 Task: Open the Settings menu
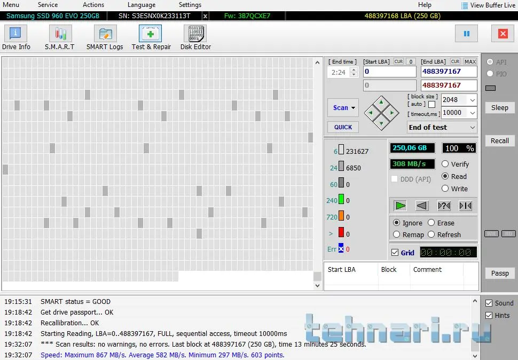(x=190, y=5)
